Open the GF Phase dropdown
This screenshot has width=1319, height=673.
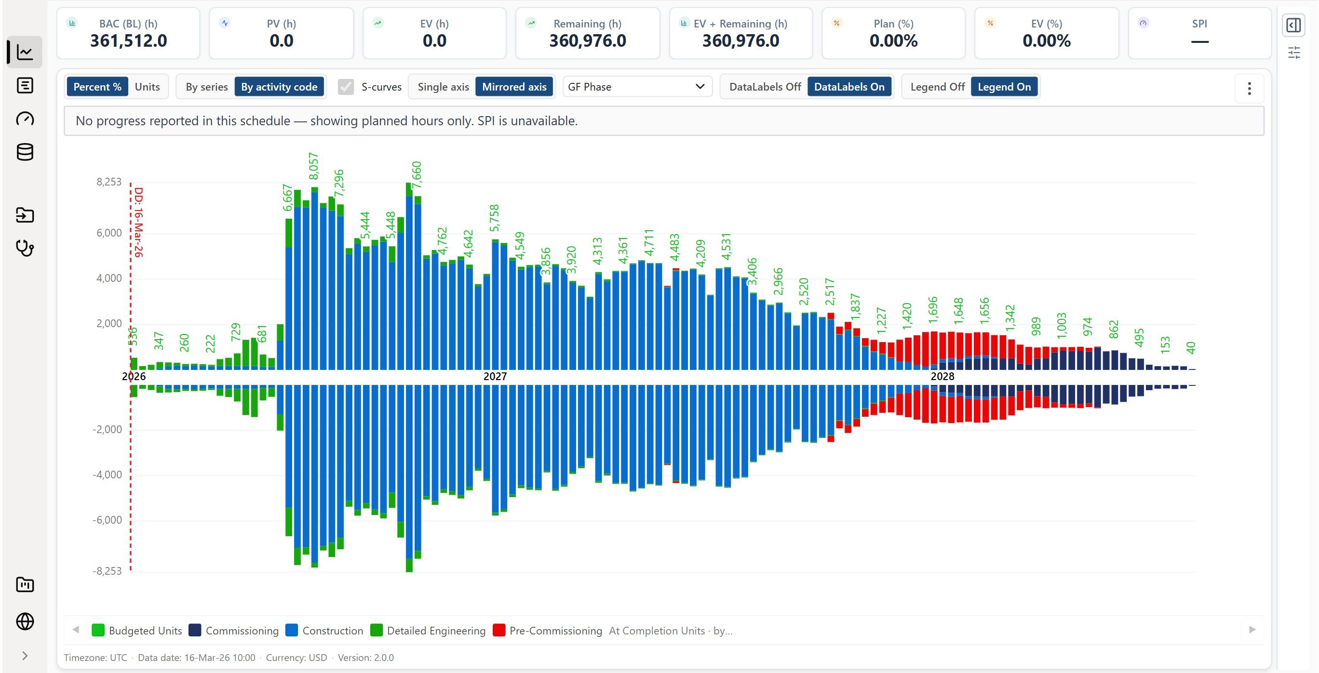coord(637,87)
